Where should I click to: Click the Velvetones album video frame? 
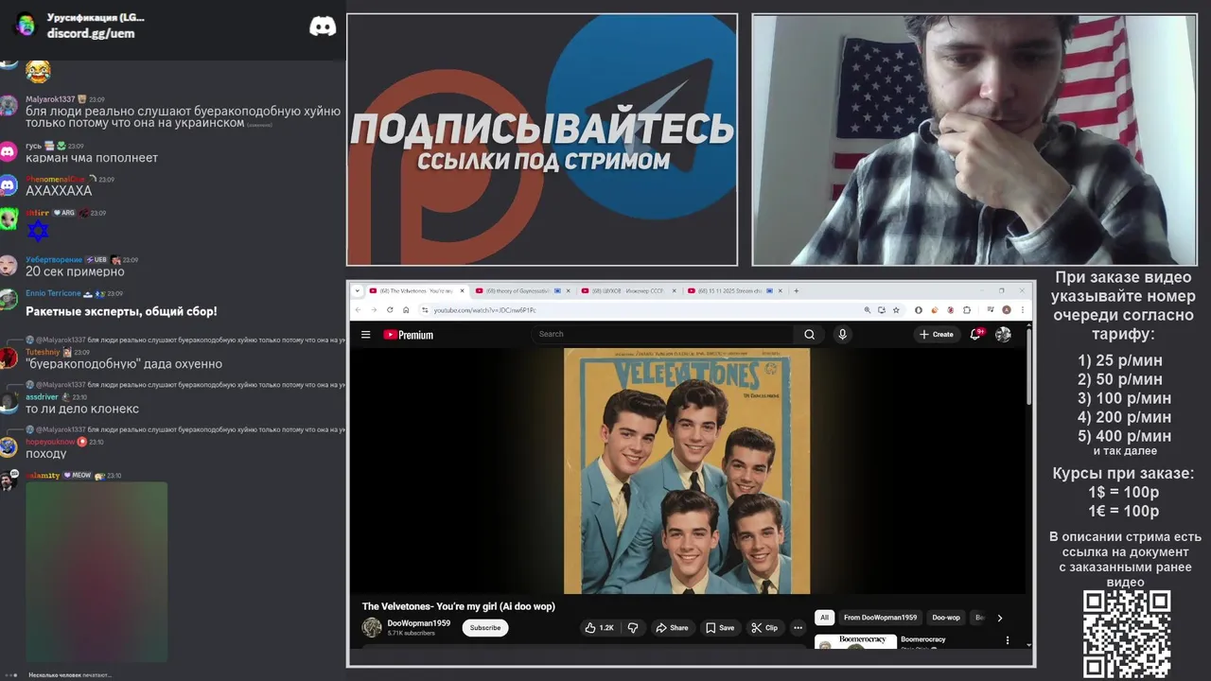click(687, 471)
